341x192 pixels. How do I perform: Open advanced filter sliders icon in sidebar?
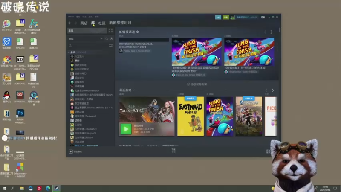[111, 46]
